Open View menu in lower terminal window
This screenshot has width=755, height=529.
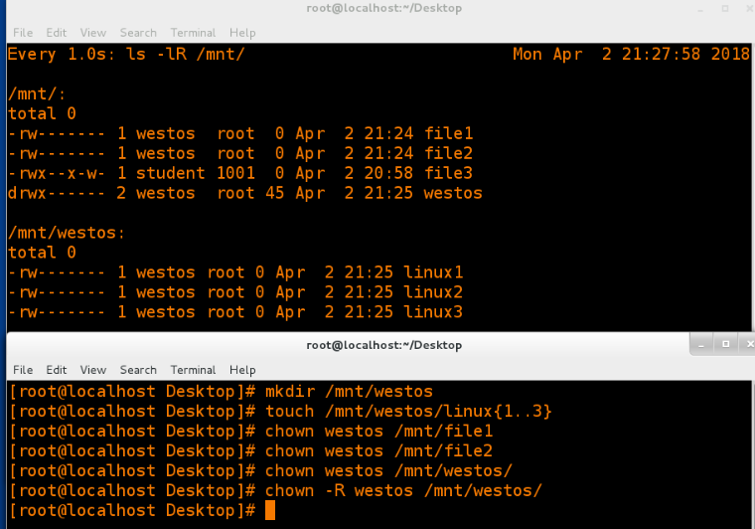tap(93, 370)
